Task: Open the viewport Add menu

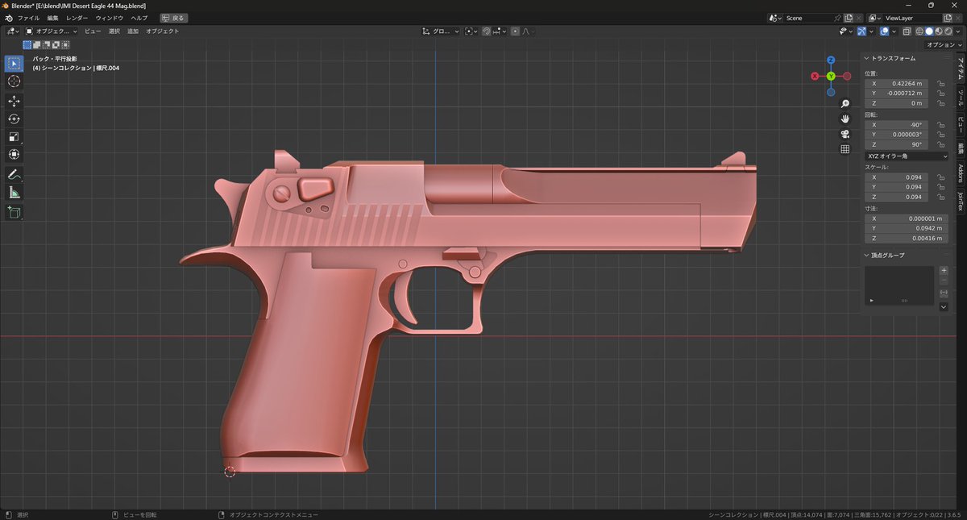Action: pos(133,31)
